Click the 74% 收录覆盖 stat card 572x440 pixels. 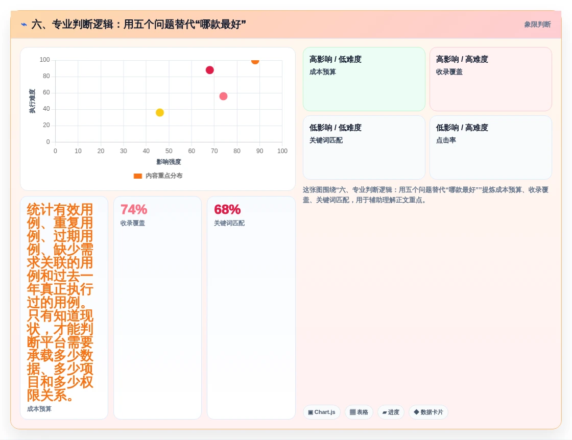click(x=158, y=308)
